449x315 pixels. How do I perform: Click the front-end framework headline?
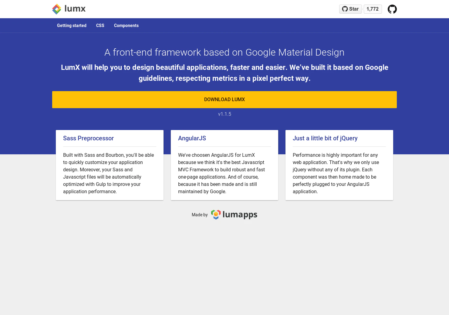point(224,52)
